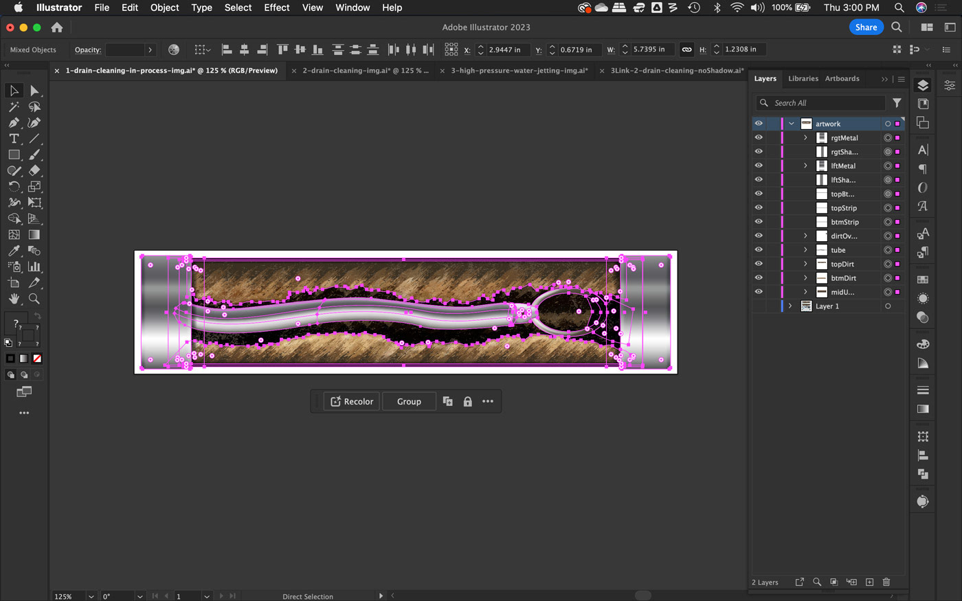
Task: Click Delete Selection trash icon in Layers
Action: [886, 582]
